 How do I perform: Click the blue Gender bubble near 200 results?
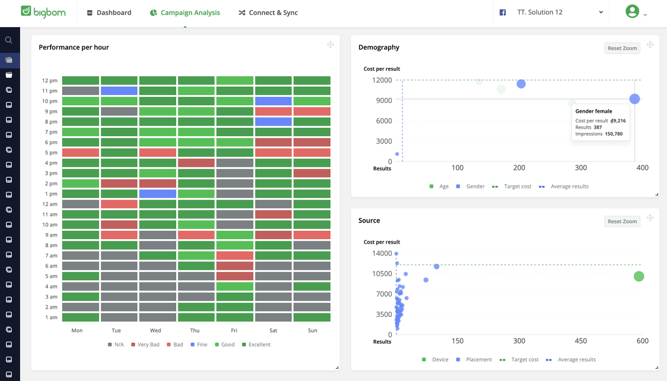(x=521, y=84)
